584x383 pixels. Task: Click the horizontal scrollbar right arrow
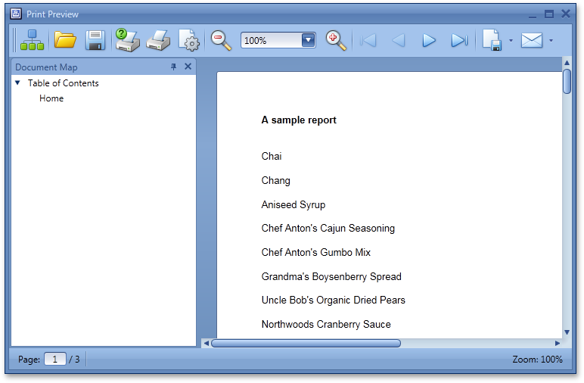[x=558, y=343]
